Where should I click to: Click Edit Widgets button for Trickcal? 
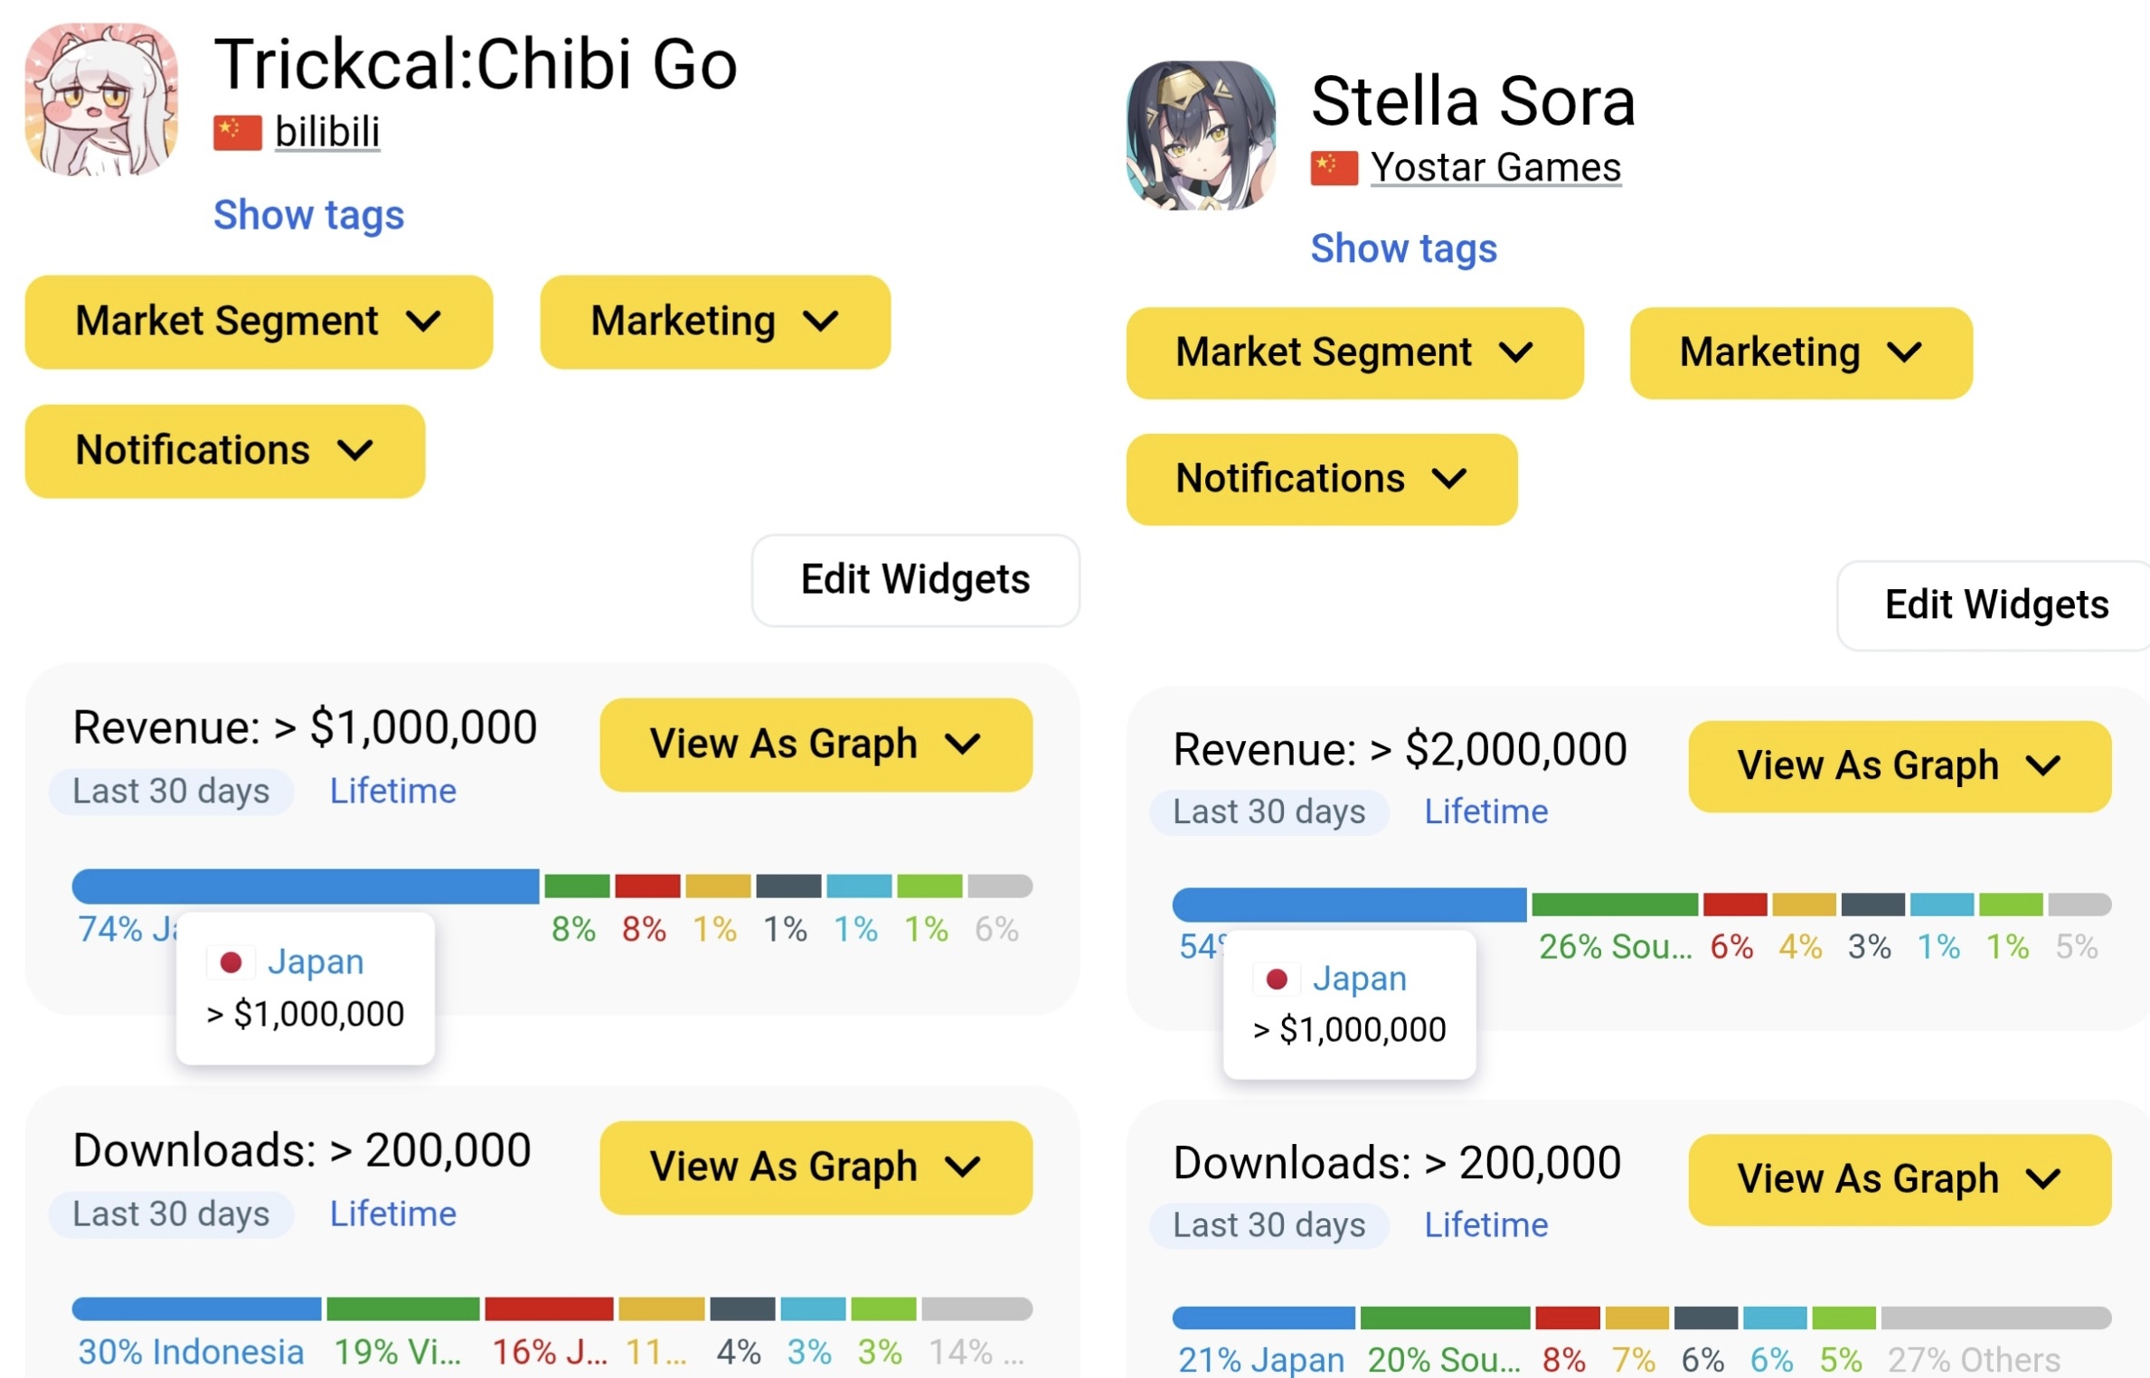pos(915,580)
